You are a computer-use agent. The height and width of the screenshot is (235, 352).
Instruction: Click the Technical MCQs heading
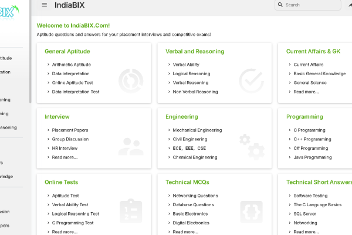coord(188,182)
